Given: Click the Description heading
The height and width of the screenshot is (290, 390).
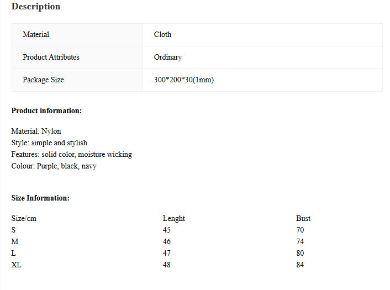Looking at the screenshot, I should pyautogui.click(x=36, y=7).
